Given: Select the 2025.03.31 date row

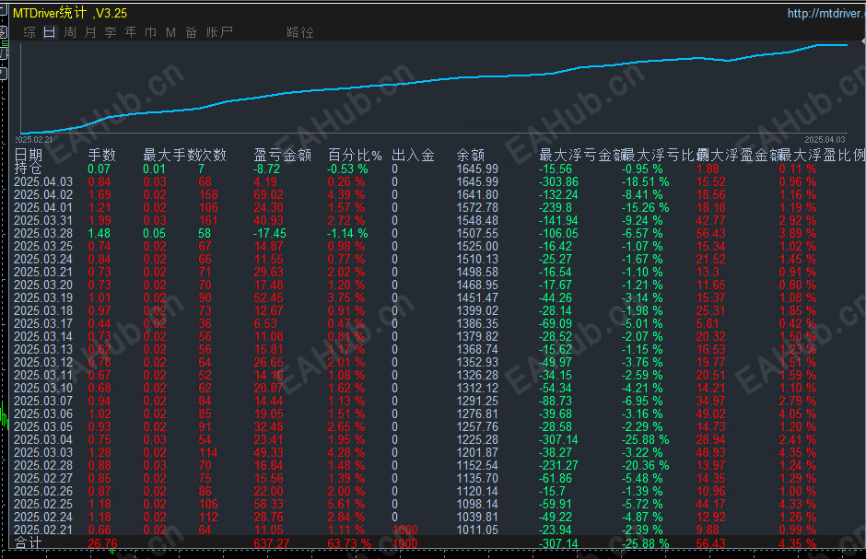Looking at the screenshot, I should pos(43,220).
